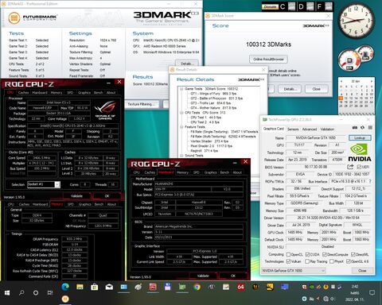The image size is (382, 305).
Task: Click the Texture Filtering... button in 3DMark
Action: pos(142,104)
